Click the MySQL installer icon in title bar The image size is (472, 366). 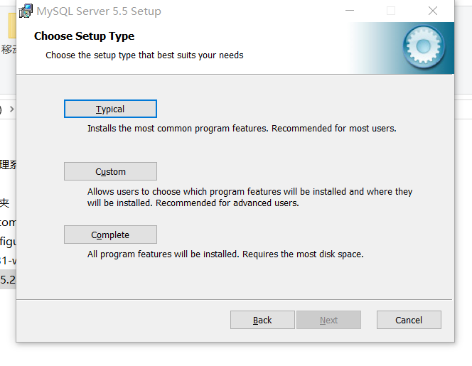[x=26, y=11]
